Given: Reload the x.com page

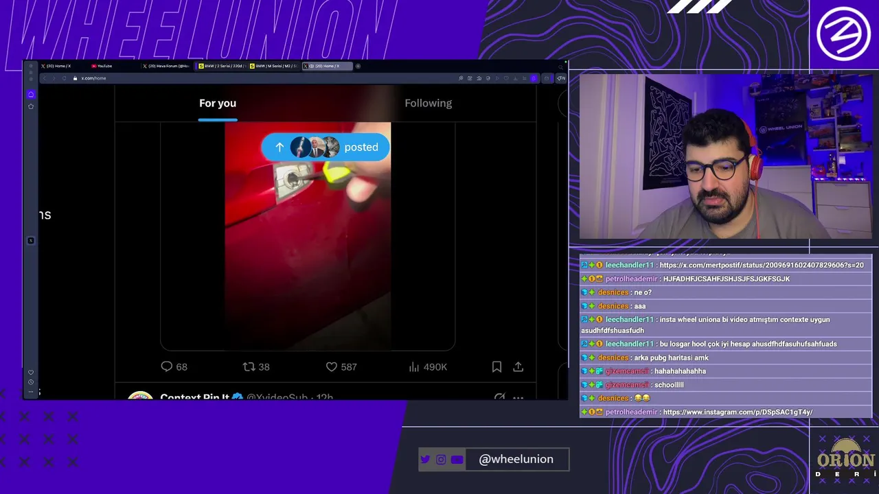Looking at the screenshot, I should 64,78.
